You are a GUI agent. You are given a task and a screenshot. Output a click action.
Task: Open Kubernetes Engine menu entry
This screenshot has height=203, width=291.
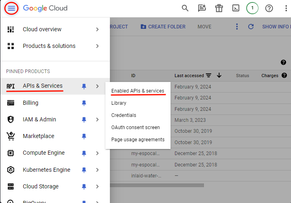(x=46, y=170)
